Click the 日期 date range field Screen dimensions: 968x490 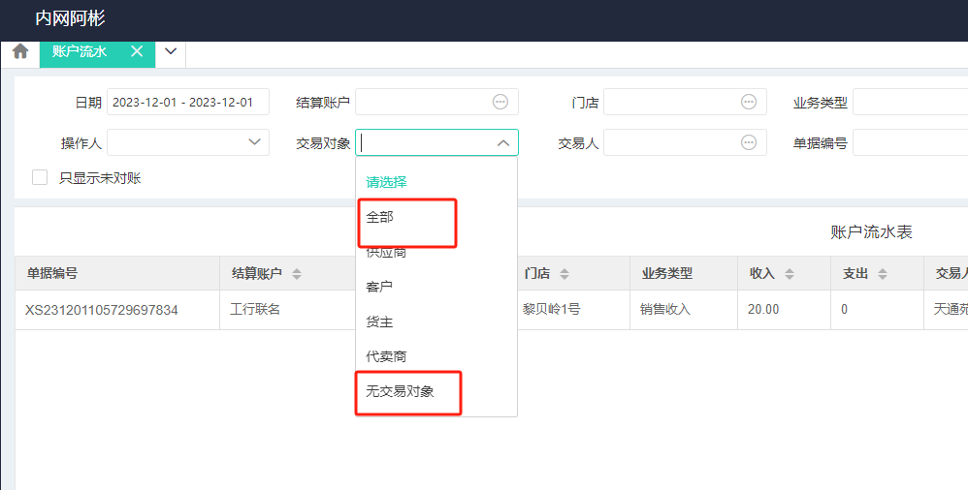click(188, 102)
